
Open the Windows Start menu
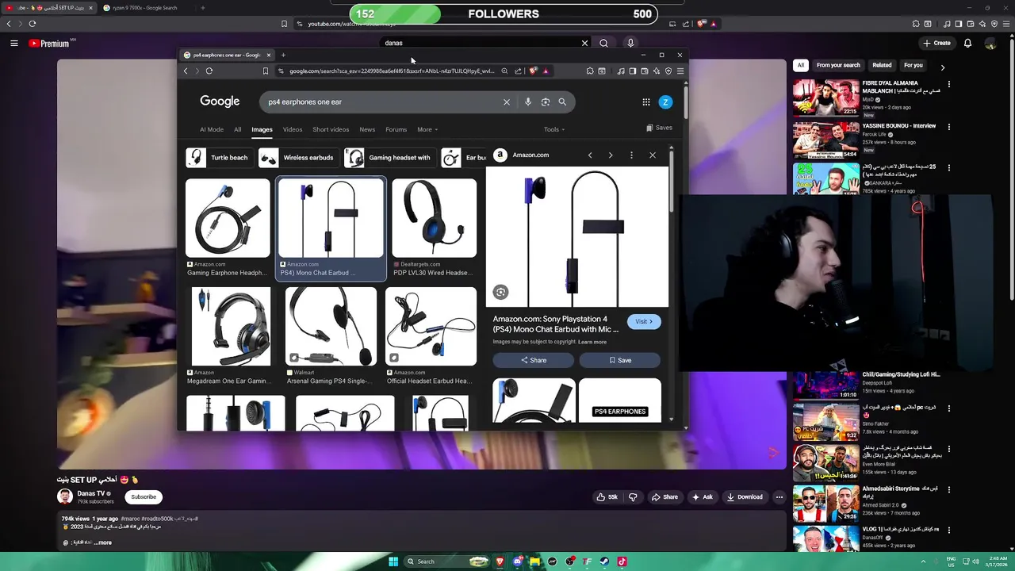point(393,561)
